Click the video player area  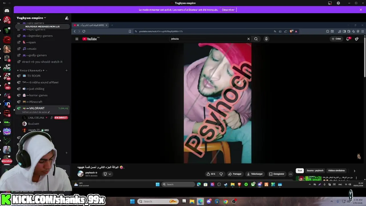pyautogui.click(x=218, y=103)
